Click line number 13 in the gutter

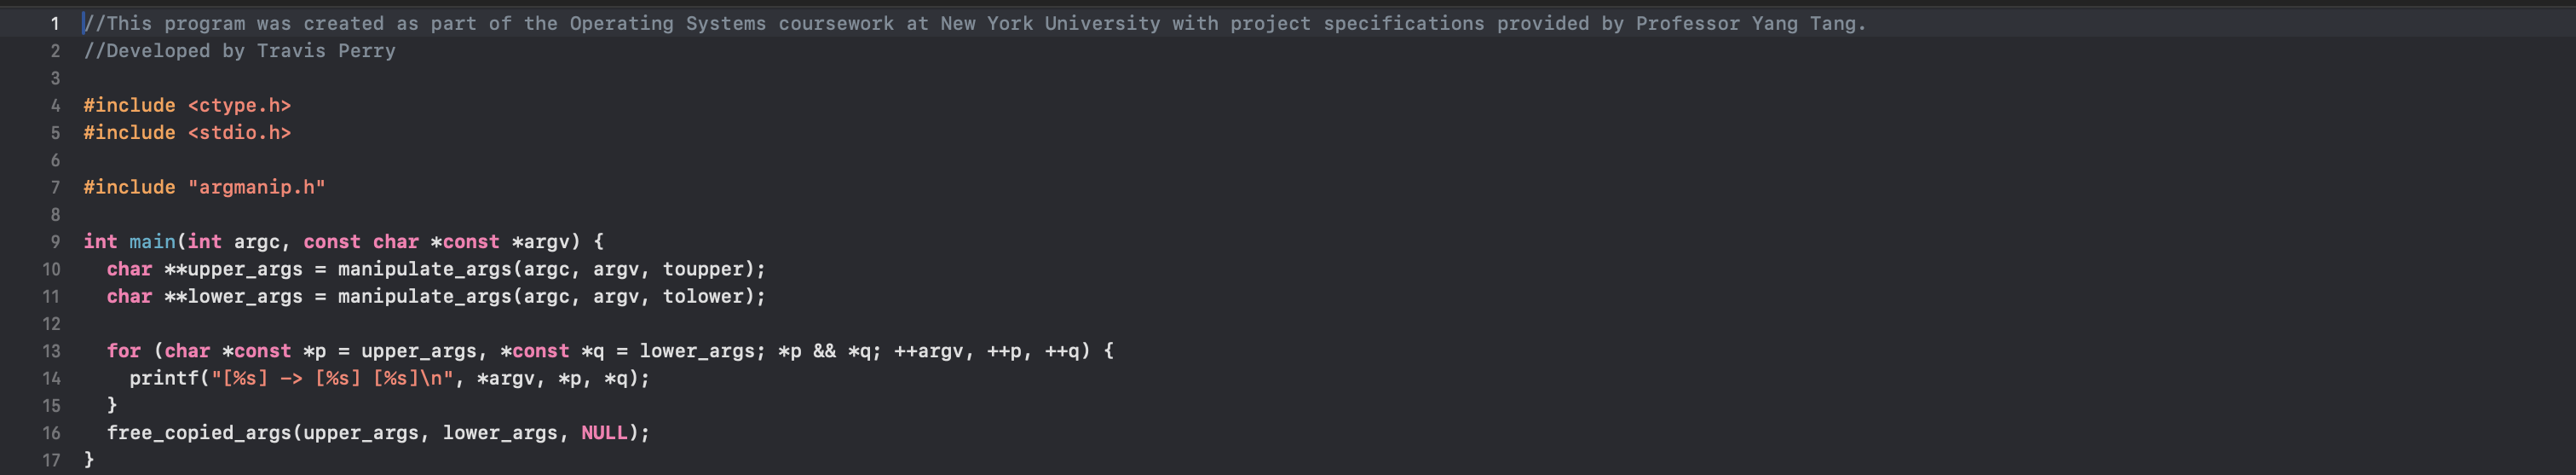[51, 351]
